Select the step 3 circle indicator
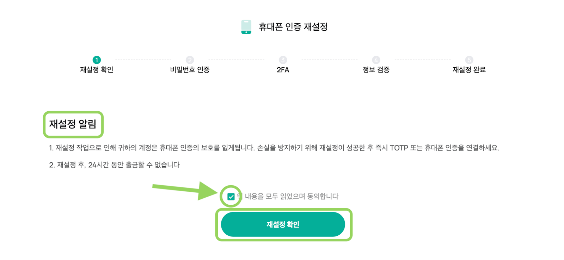The image size is (564, 260). tap(283, 60)
